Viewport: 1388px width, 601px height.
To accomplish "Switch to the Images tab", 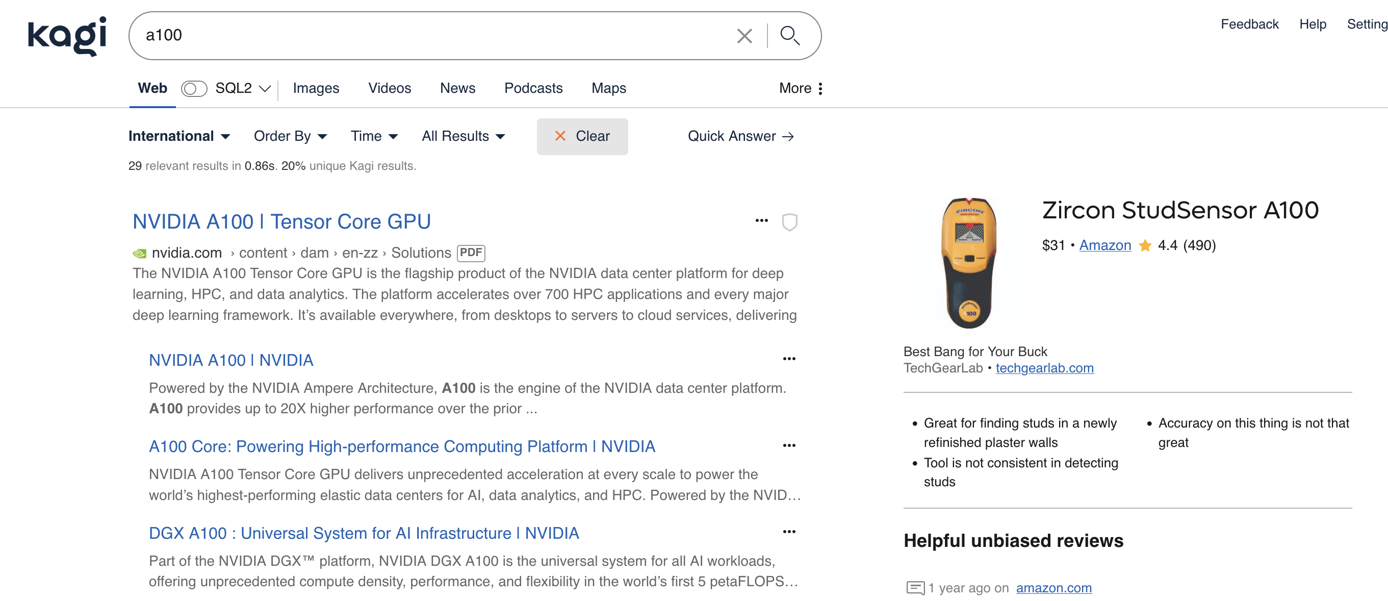I will pyautogui.click(x=316, y=88).
